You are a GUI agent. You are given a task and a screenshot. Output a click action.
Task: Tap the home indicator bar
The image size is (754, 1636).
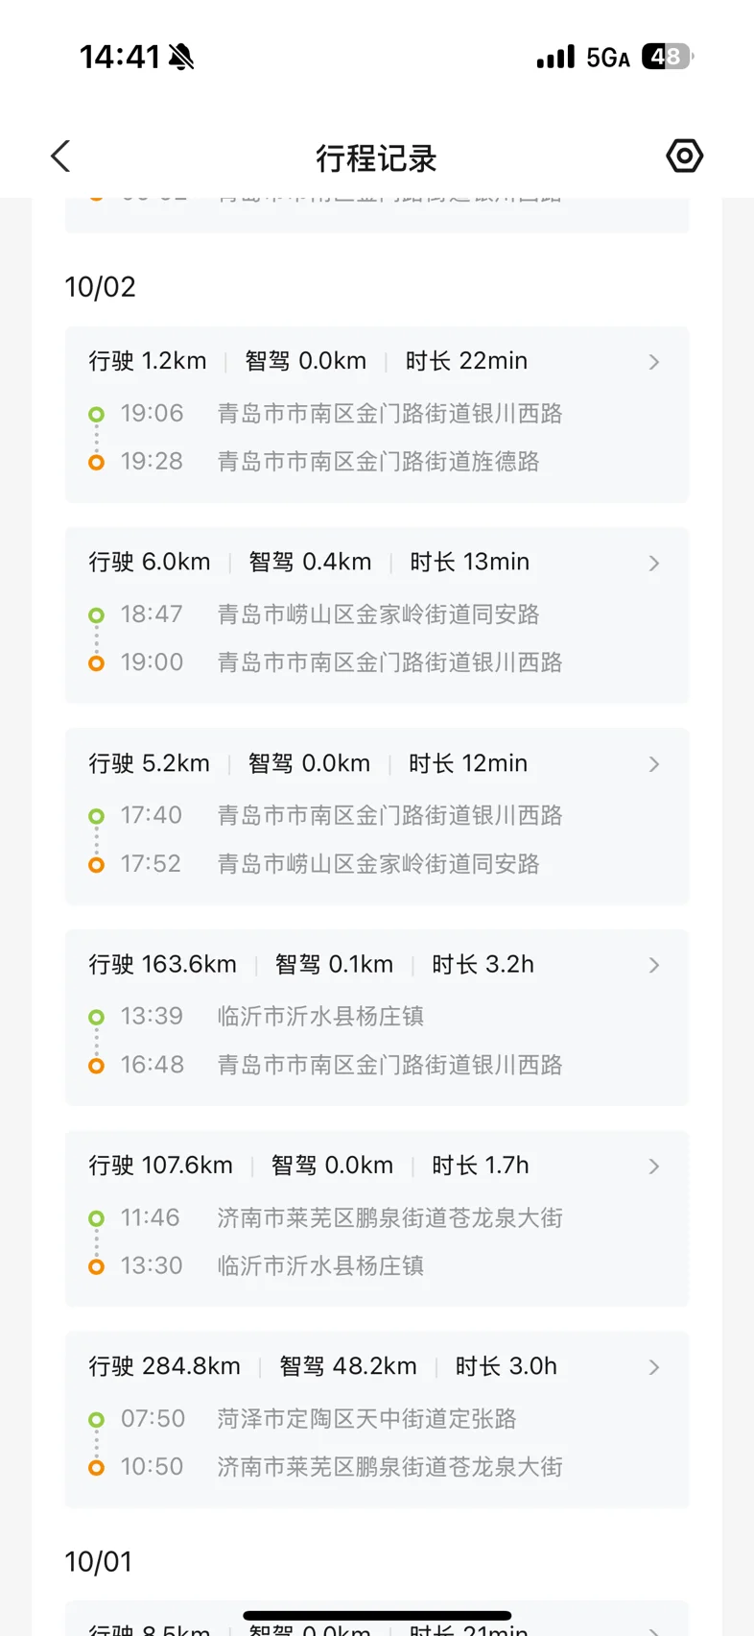(377, 1616)
